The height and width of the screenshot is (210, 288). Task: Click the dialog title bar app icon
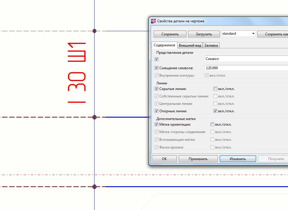tap(153, 21)
